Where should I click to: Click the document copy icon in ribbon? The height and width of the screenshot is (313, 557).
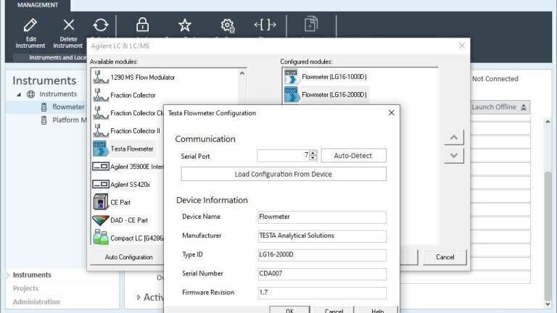(311, 24)
